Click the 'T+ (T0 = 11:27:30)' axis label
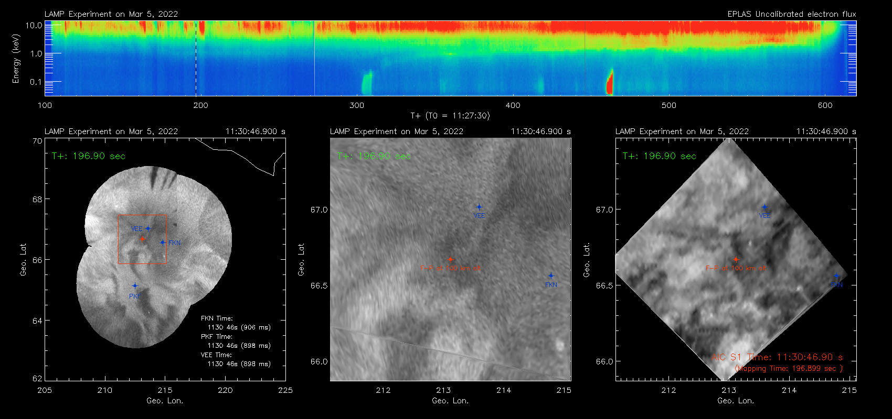892x419 pixels. [450, 116]
